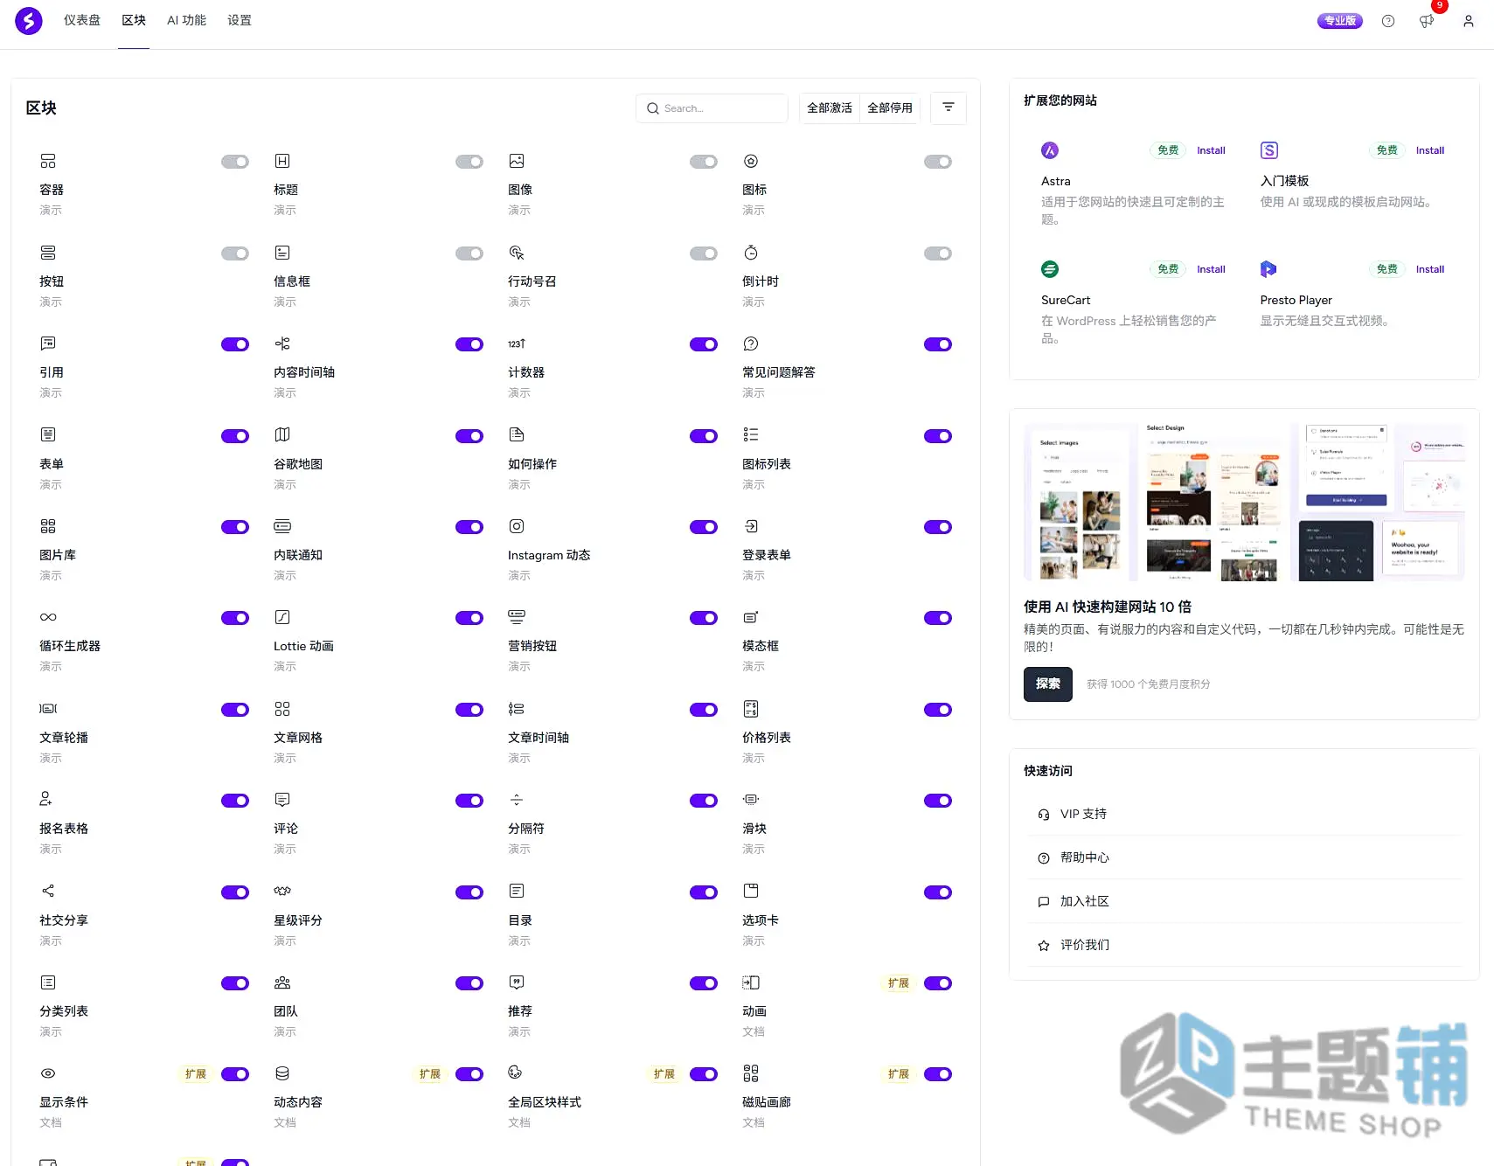
Task: Click the 探索 button
Action: pos(1048,684)
